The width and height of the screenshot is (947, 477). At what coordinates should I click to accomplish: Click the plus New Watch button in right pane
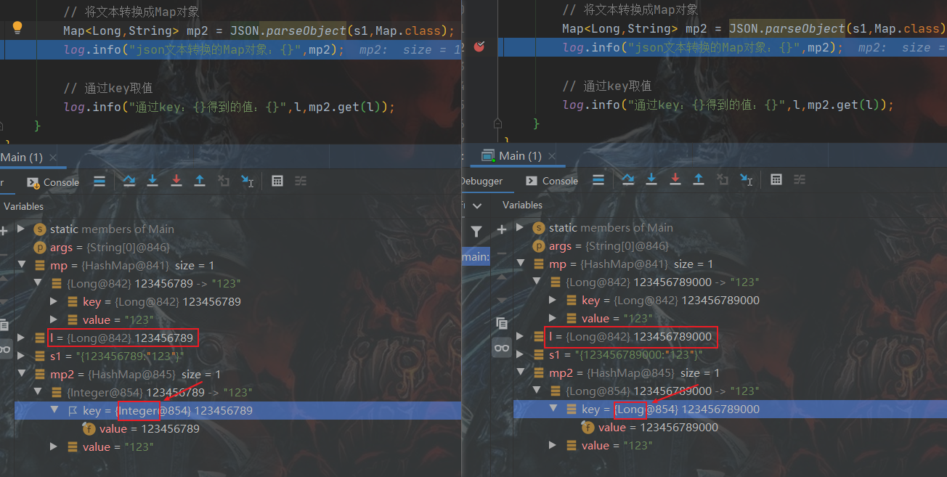click(501, 229)
